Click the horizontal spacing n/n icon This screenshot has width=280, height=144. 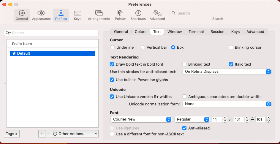point(252,119)
